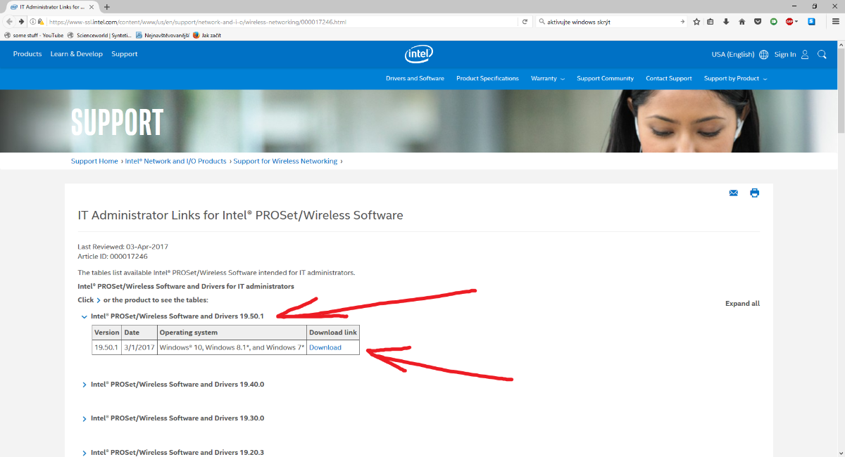Open the Pocket icon in toolbar
845x457 pixels.
[x=758, y=22]
